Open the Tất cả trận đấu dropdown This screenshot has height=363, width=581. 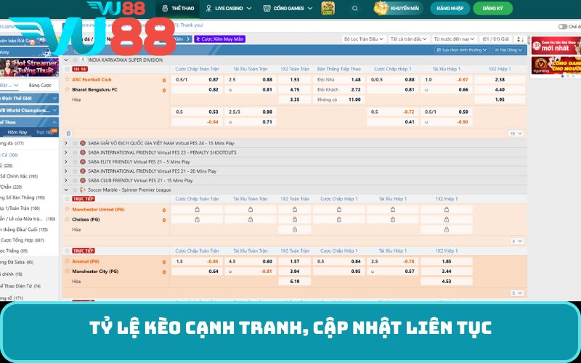[407, 38]
